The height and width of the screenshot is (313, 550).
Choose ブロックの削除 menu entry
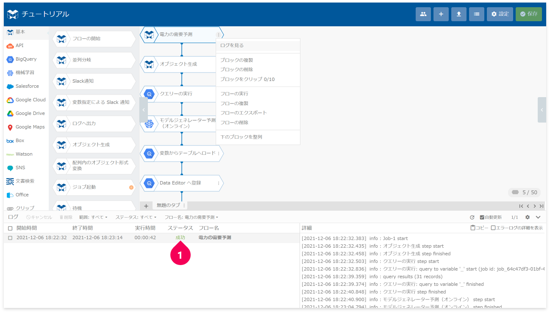(258, 70)
